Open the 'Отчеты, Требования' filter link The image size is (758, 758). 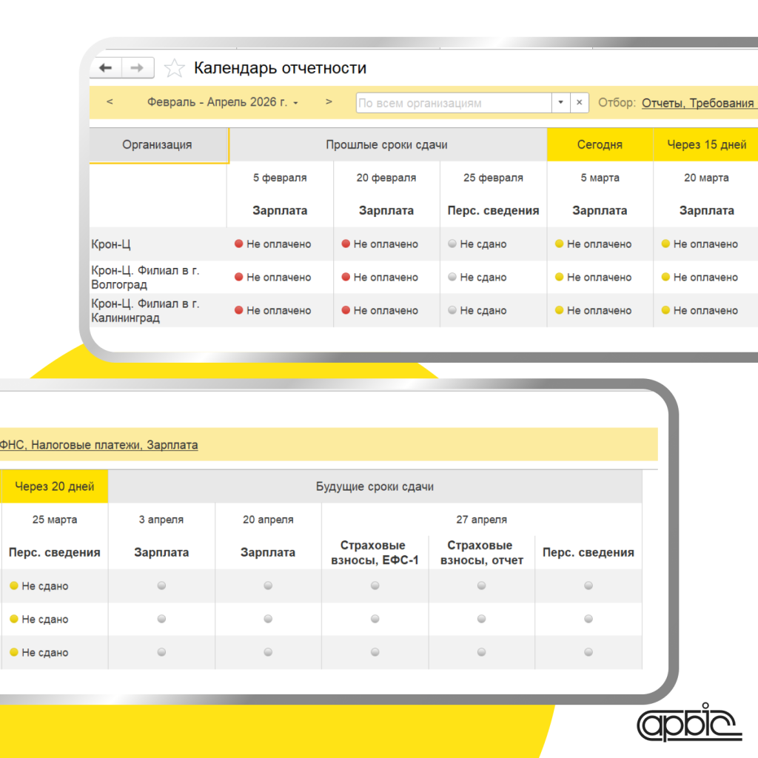coord(697,103)
